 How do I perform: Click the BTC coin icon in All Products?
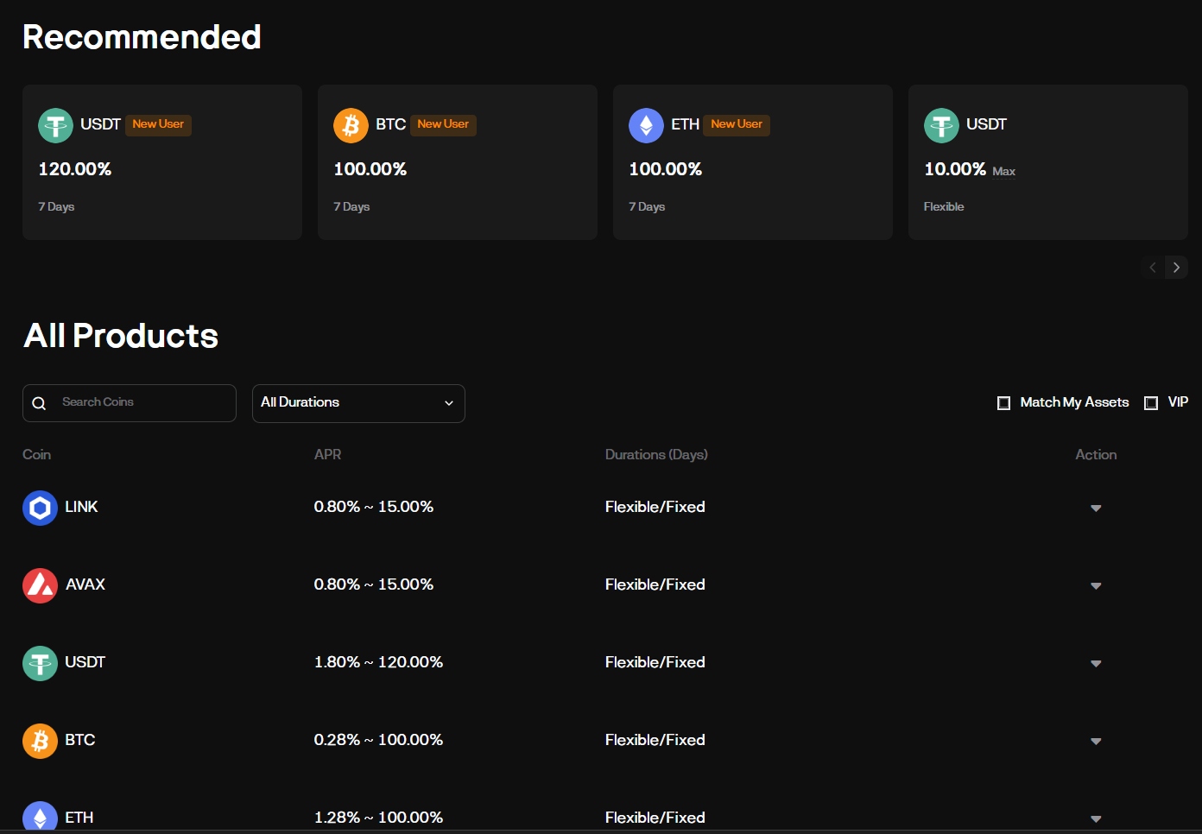[40, 741]
